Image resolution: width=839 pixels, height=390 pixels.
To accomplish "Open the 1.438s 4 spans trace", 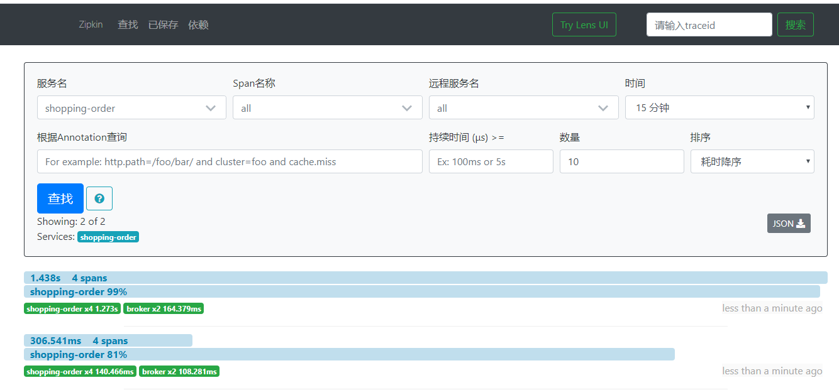I will click(x=425, y=278).
